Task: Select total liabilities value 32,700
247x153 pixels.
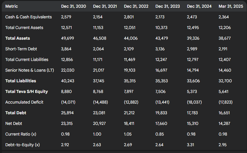Action: coord(225,81)
